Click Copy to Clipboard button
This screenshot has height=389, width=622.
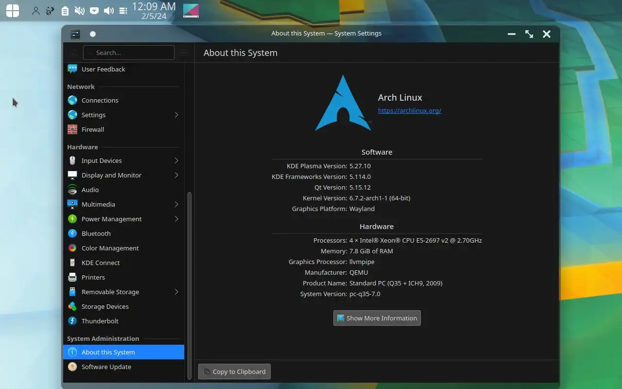click(234, 371)
